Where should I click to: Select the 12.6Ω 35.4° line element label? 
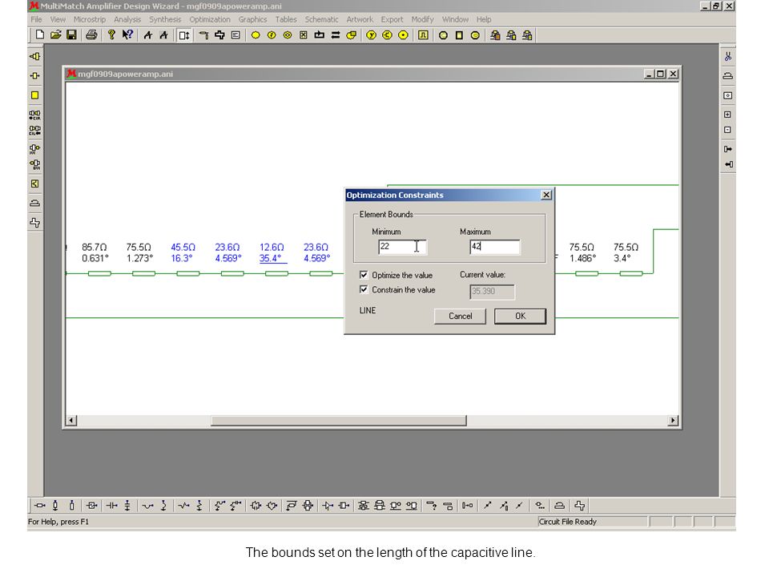point(272,252)
